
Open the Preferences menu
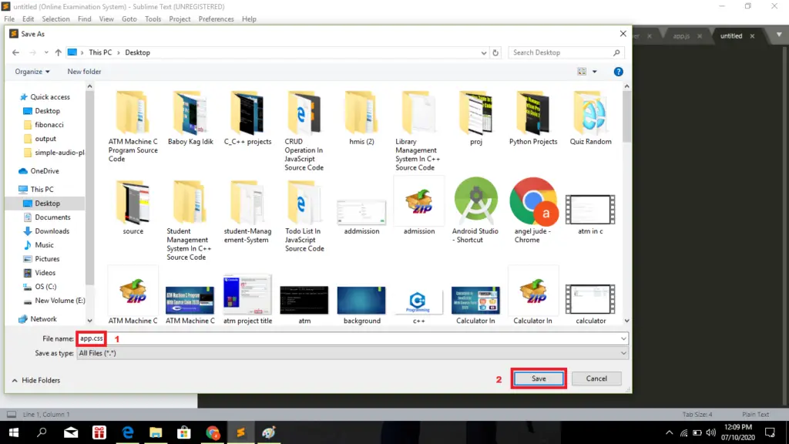[x=217, y=18]
